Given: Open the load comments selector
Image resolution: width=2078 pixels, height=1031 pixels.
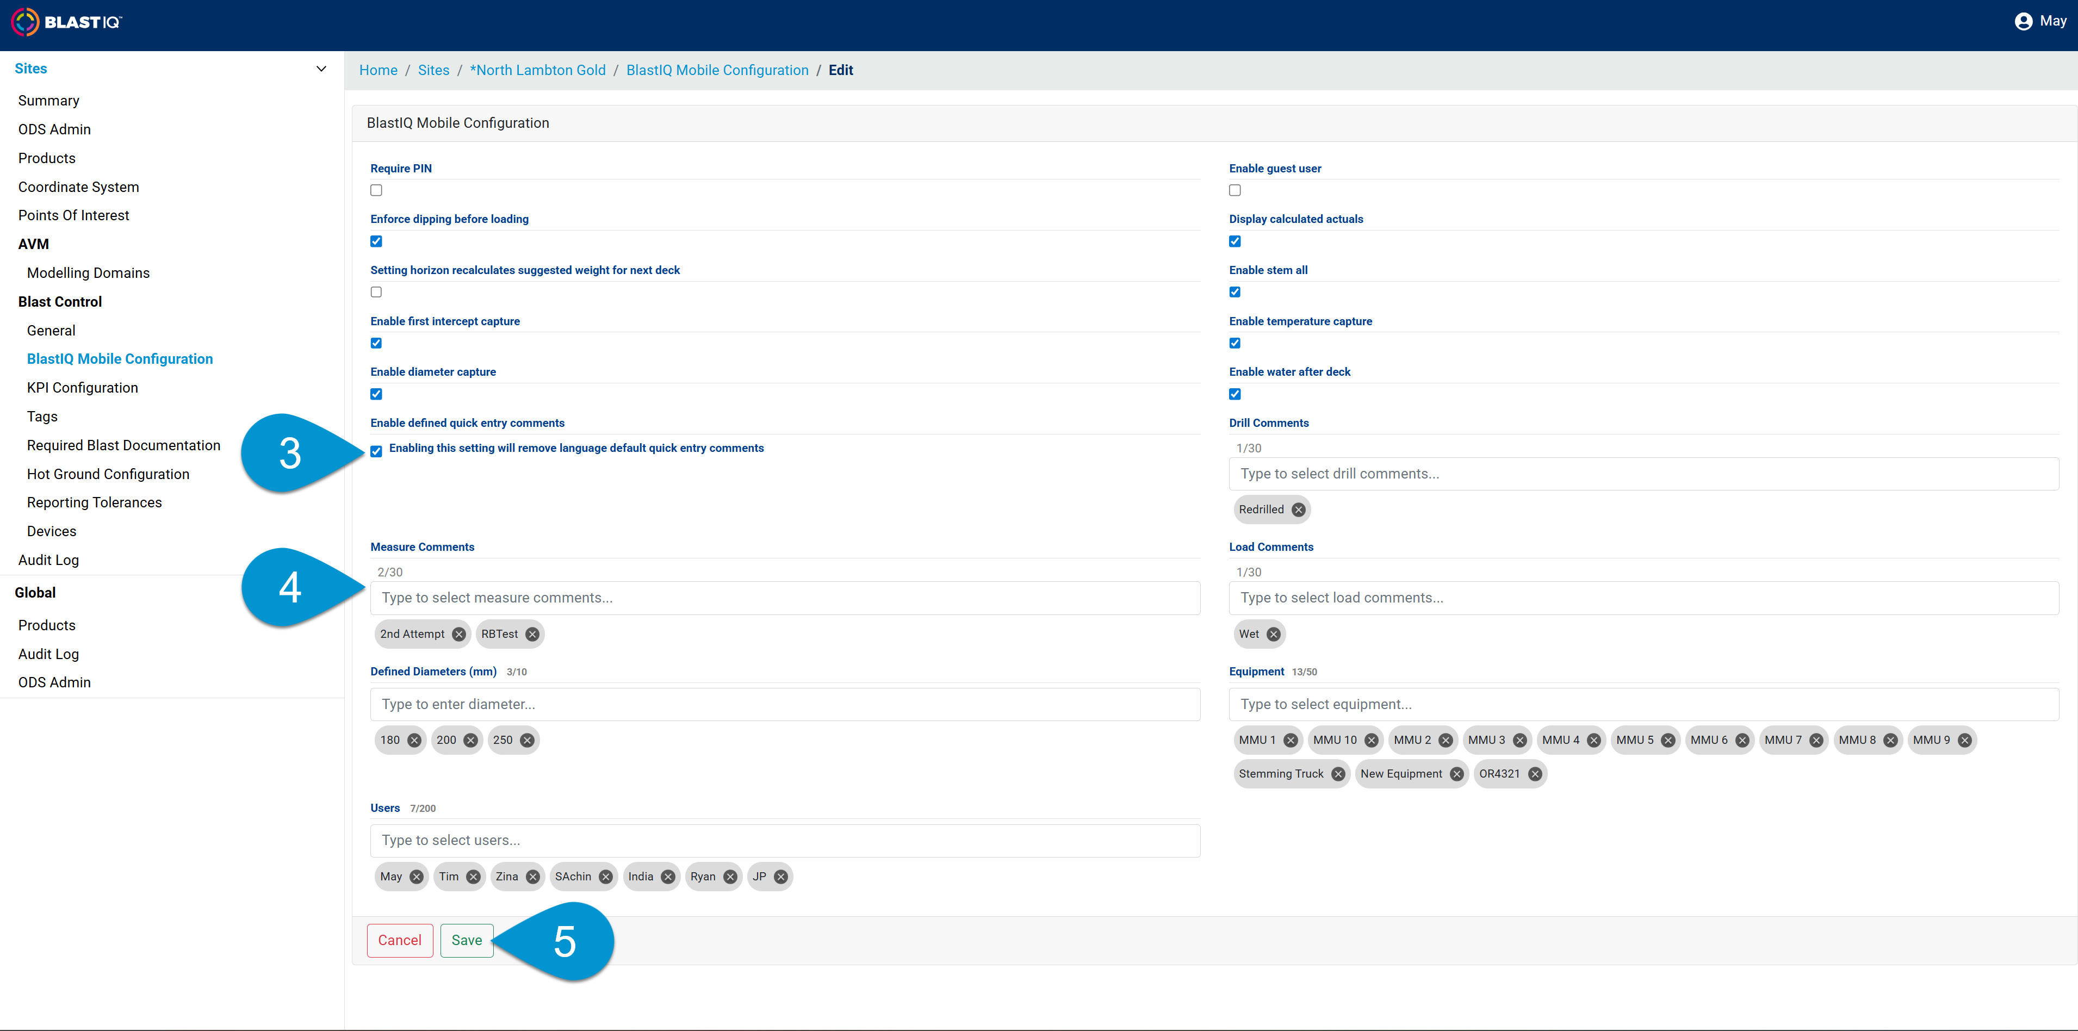Looking at the screenshot, I should click(x=1643, y=599).
